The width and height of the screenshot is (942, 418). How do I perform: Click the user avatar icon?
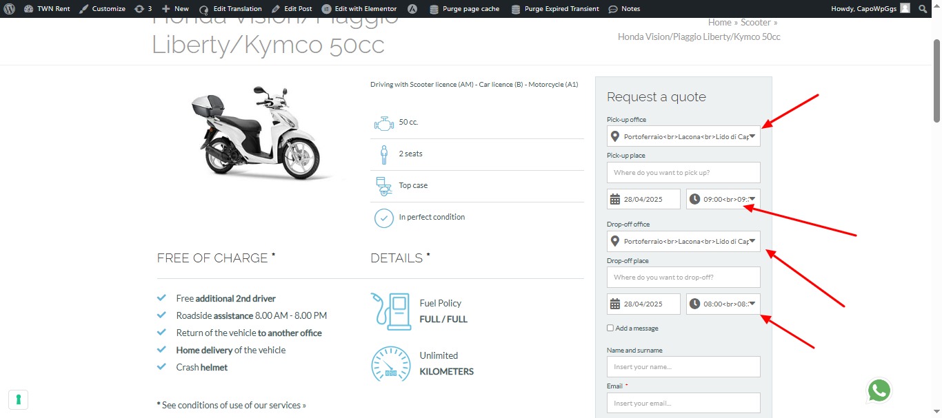(905, 9)
